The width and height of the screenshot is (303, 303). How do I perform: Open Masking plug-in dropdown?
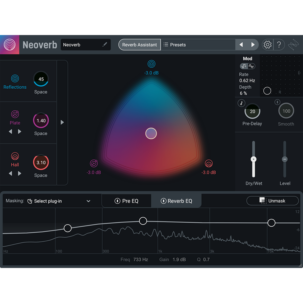(x=59, y=201)
